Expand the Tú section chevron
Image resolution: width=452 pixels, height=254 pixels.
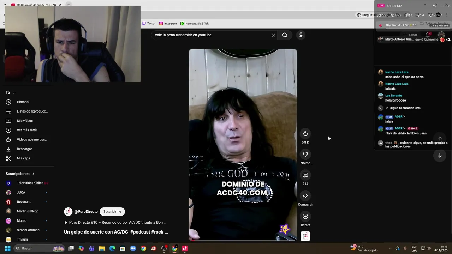(x=14, y=92)
